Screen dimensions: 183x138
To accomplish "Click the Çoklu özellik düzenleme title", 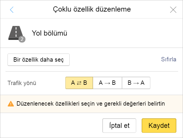I will [92, 9].
